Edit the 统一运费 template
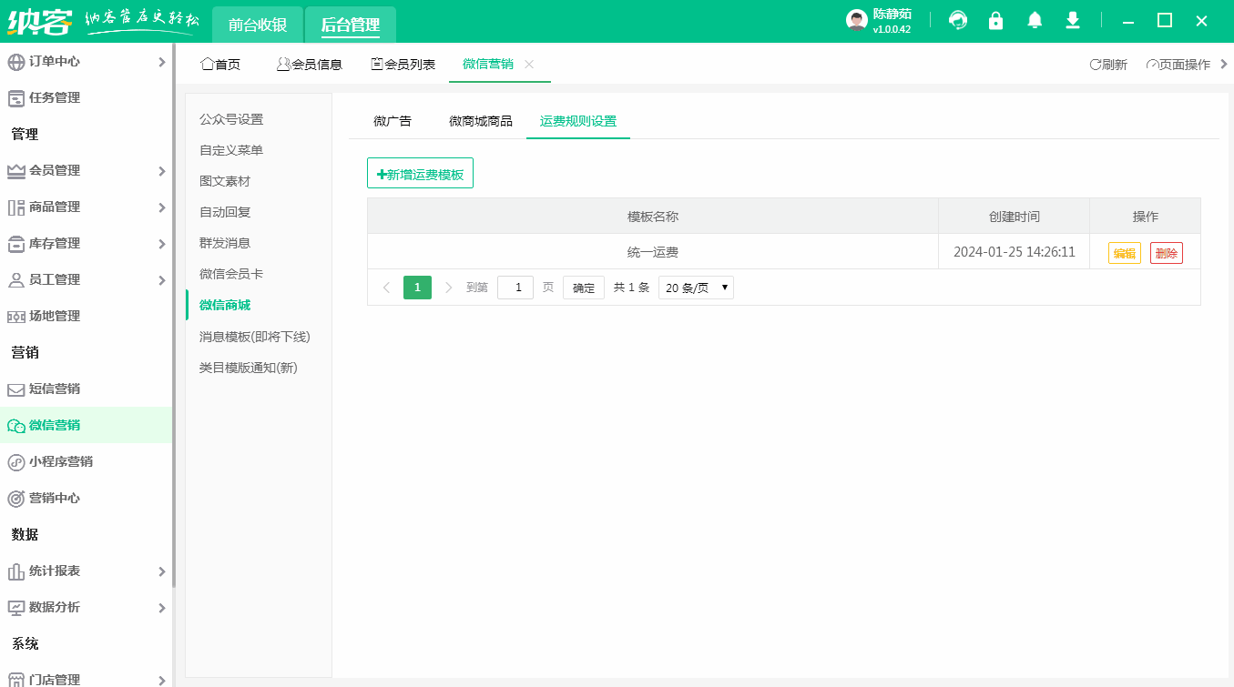 point(1124,252)
